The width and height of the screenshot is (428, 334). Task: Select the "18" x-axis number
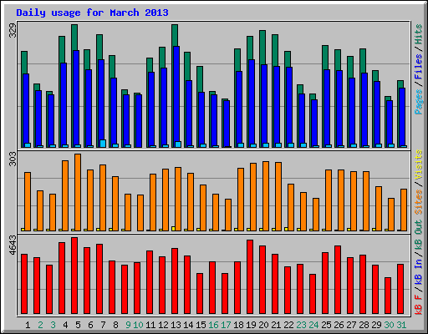(238, 325)
